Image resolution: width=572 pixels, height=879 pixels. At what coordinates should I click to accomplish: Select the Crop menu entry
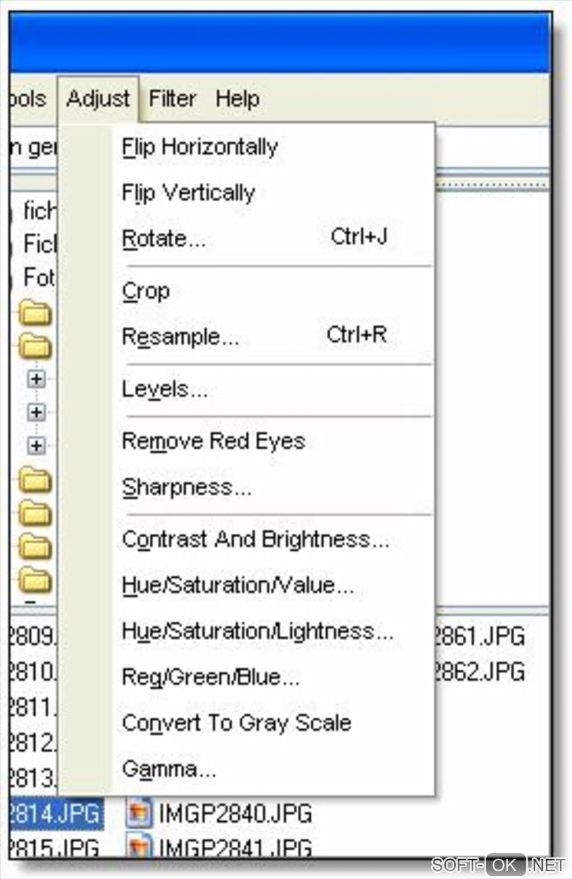click(146, 291)
